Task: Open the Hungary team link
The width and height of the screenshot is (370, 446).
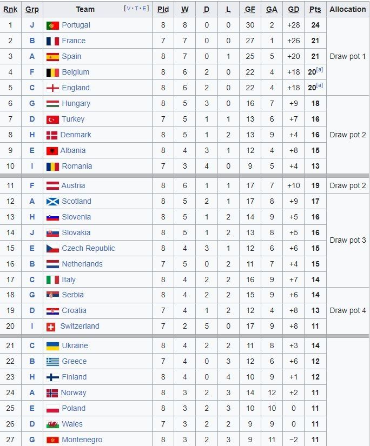Action: point(76,103)
